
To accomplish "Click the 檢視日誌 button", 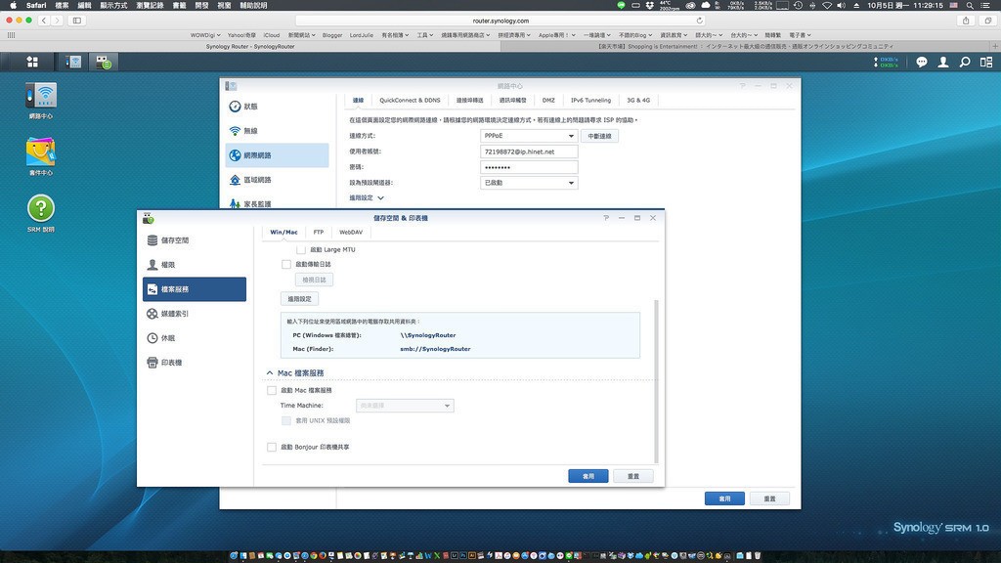I will (314, 280).
